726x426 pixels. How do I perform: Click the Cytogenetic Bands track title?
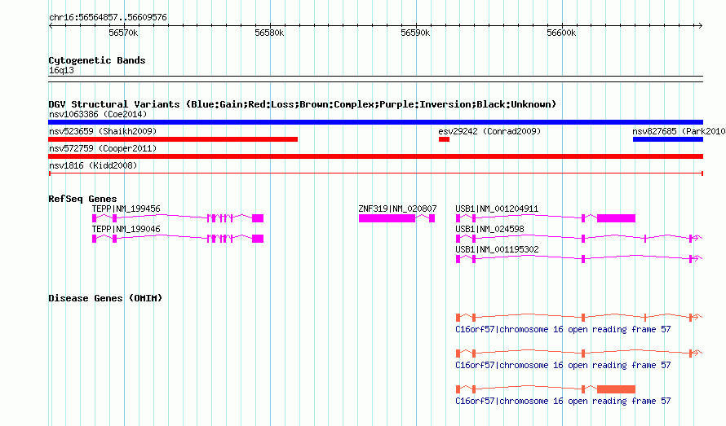97,60
